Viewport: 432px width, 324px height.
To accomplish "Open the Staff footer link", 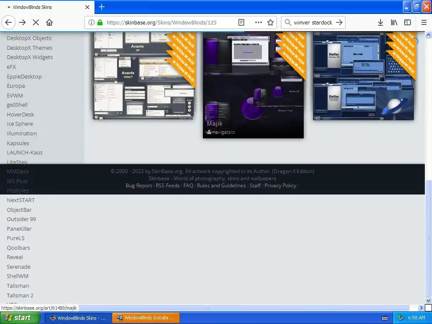I will coord(255,186).
